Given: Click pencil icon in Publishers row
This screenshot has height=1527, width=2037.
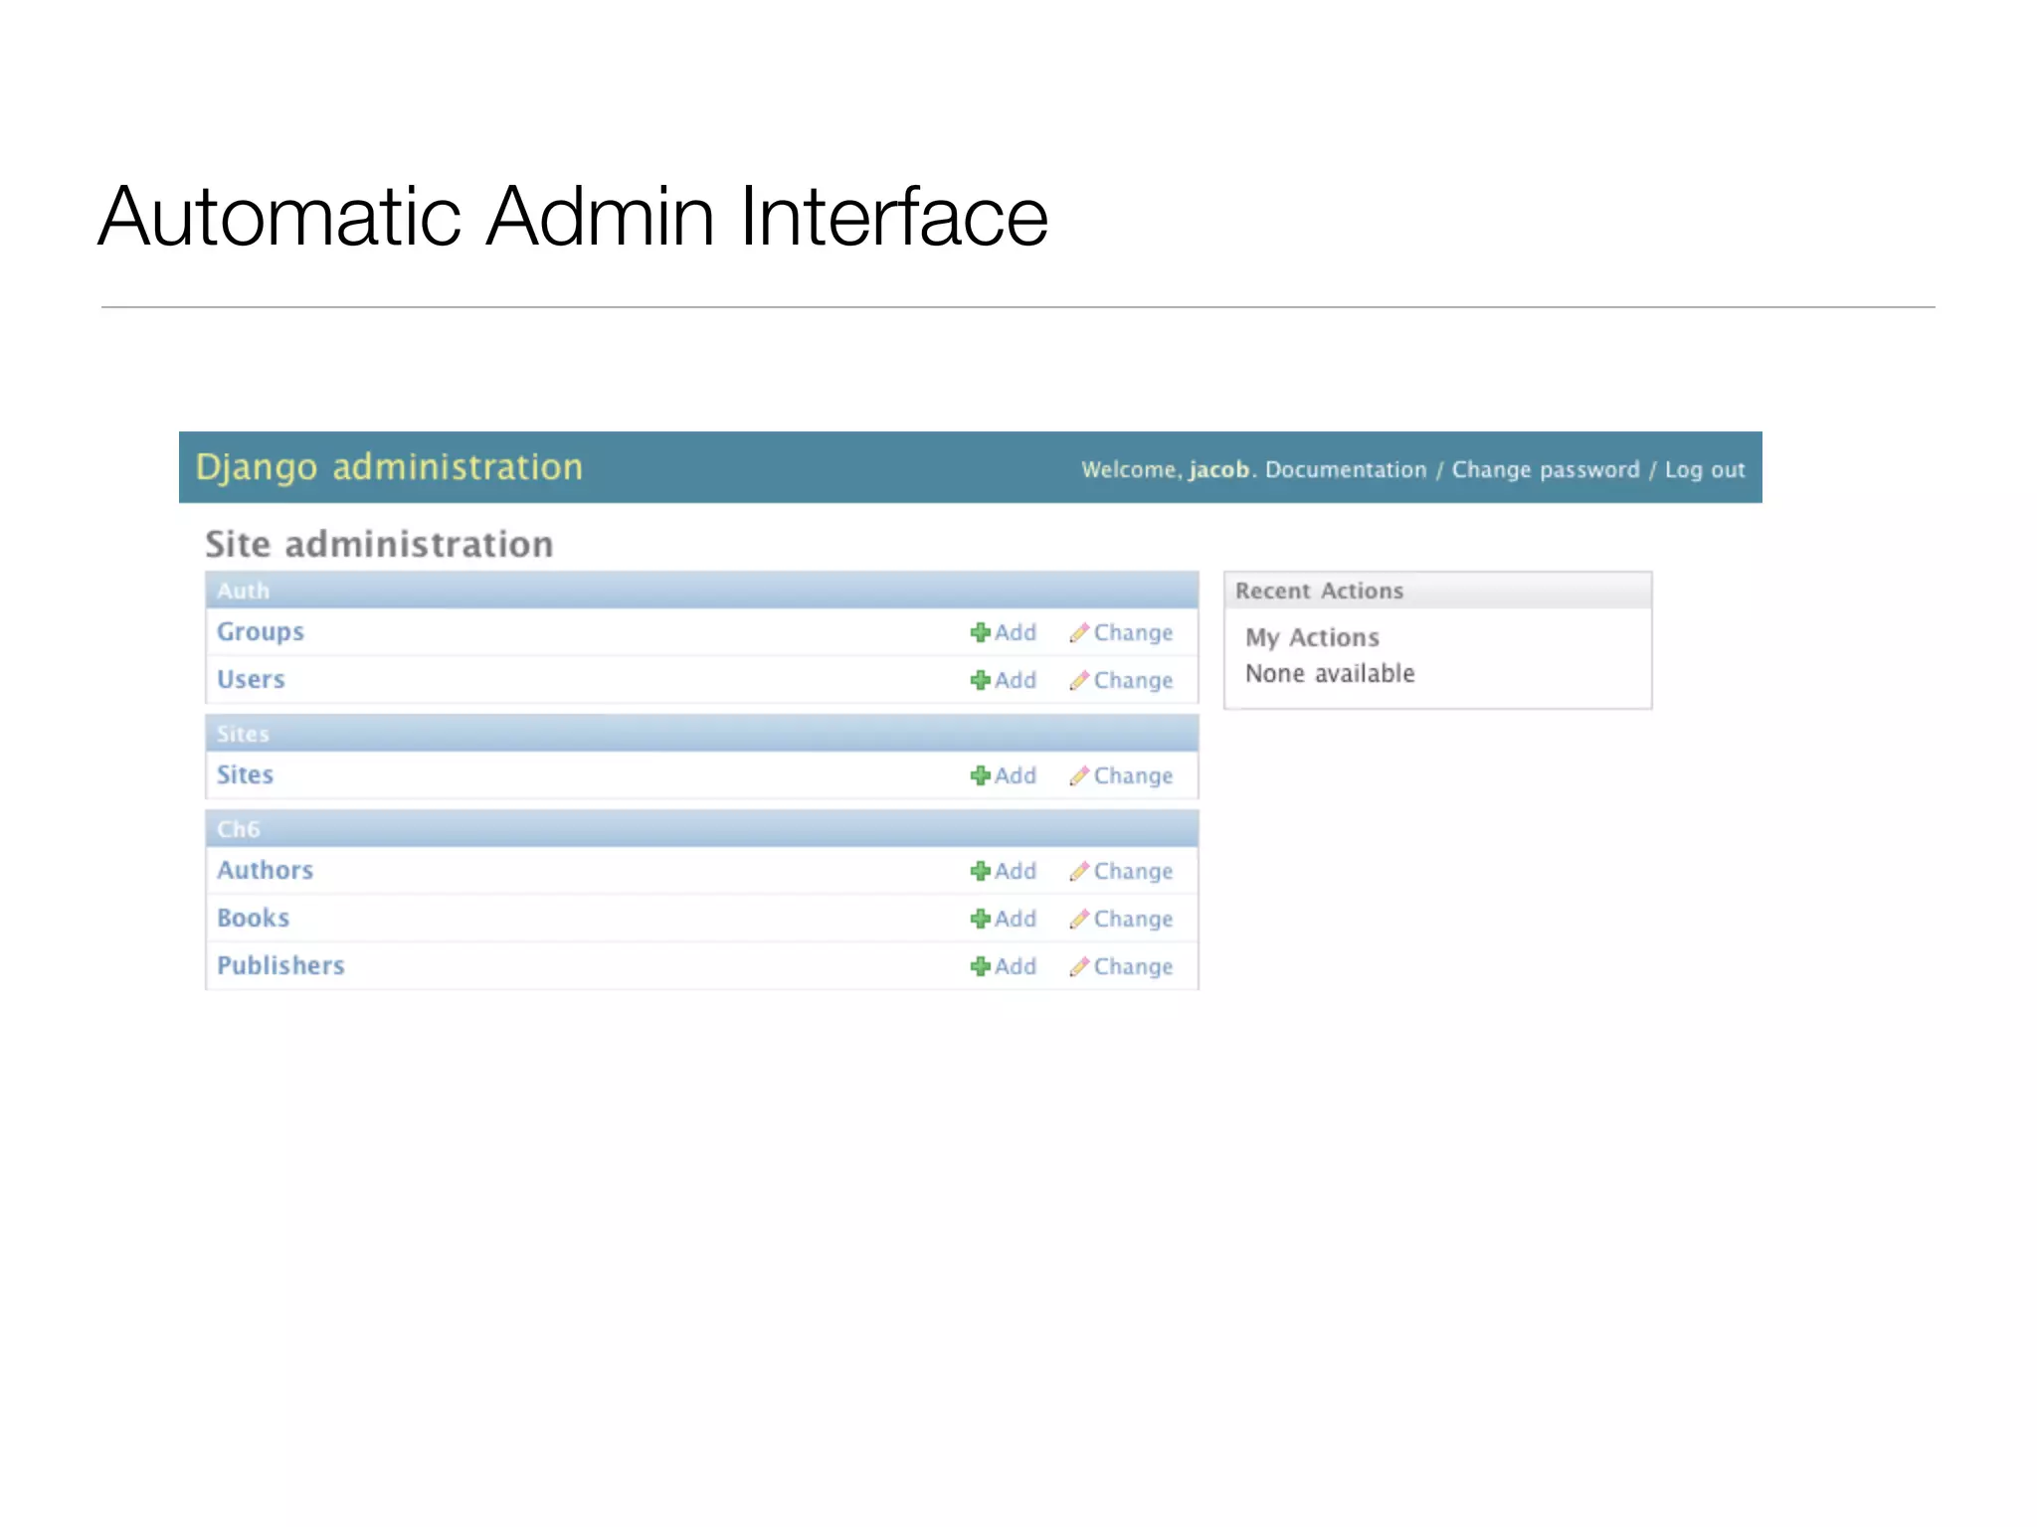Looking at the screenshot, I should pyautogui.click(x=1078, y=966).
